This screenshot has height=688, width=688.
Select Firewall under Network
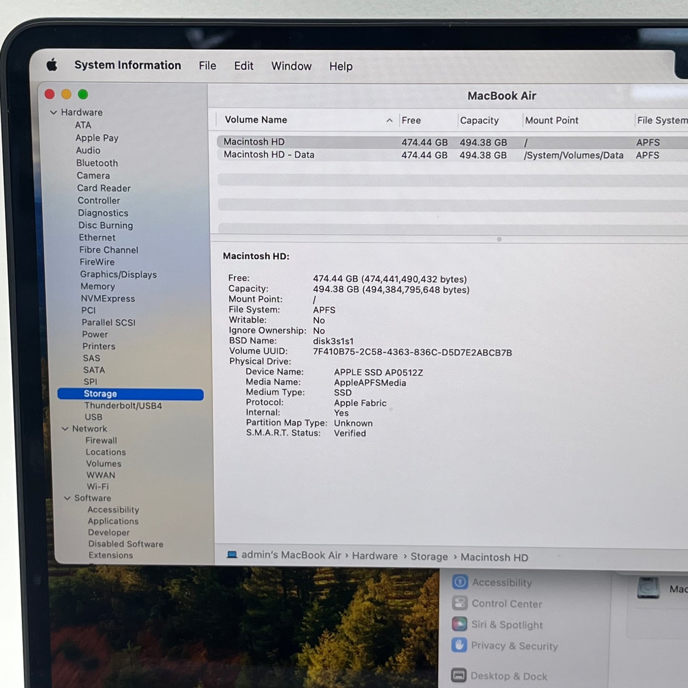click(101, 440)
